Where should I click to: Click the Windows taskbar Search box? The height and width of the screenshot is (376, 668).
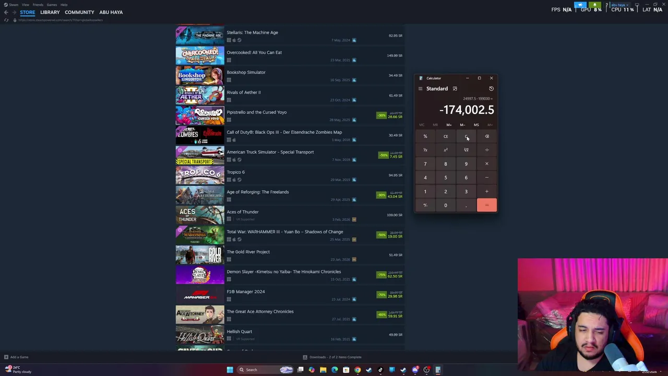tap(265, 370)
